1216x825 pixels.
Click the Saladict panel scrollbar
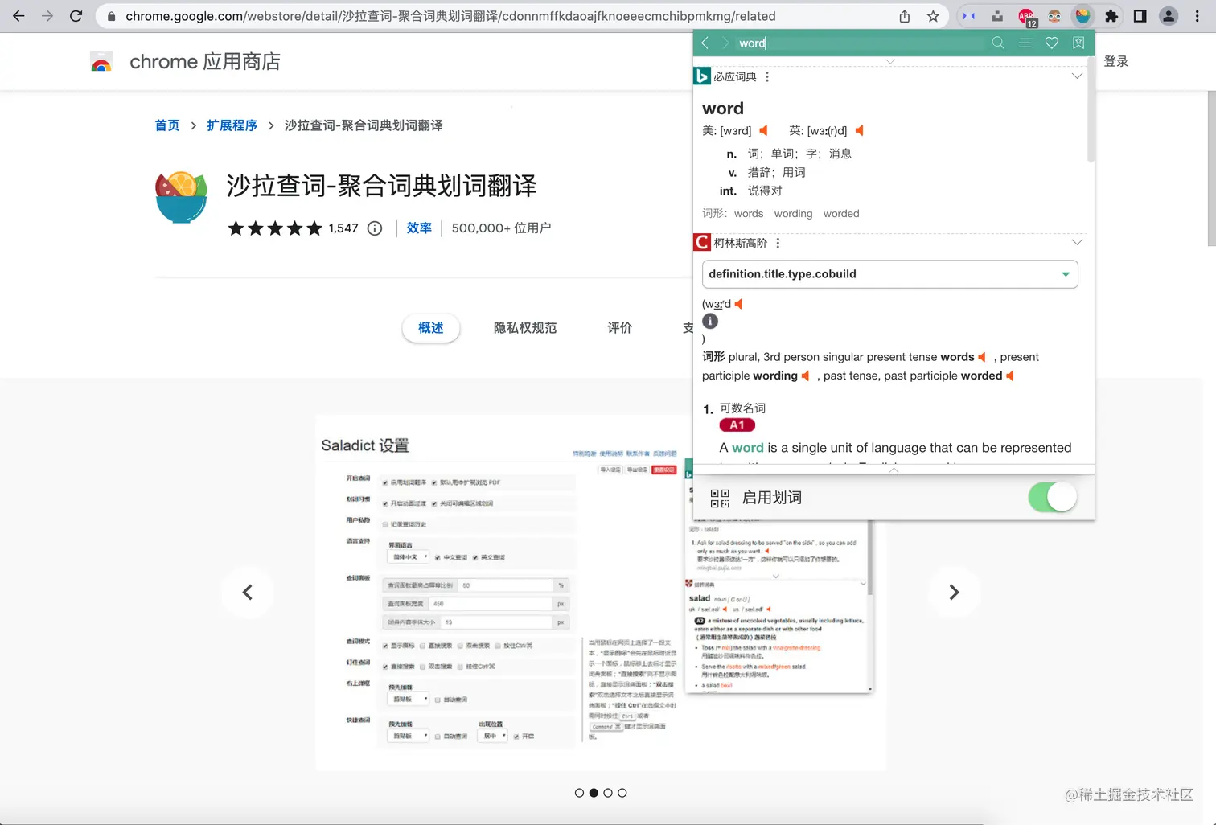click(1091, 109)
